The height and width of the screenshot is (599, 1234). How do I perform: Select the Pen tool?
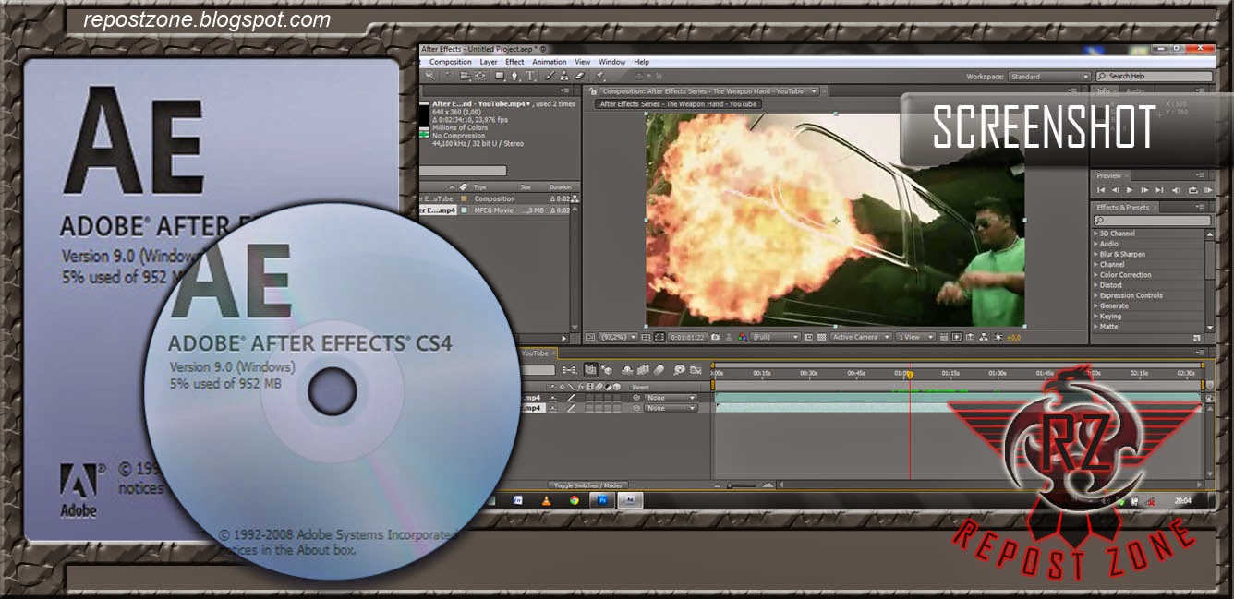click(514, 76)
